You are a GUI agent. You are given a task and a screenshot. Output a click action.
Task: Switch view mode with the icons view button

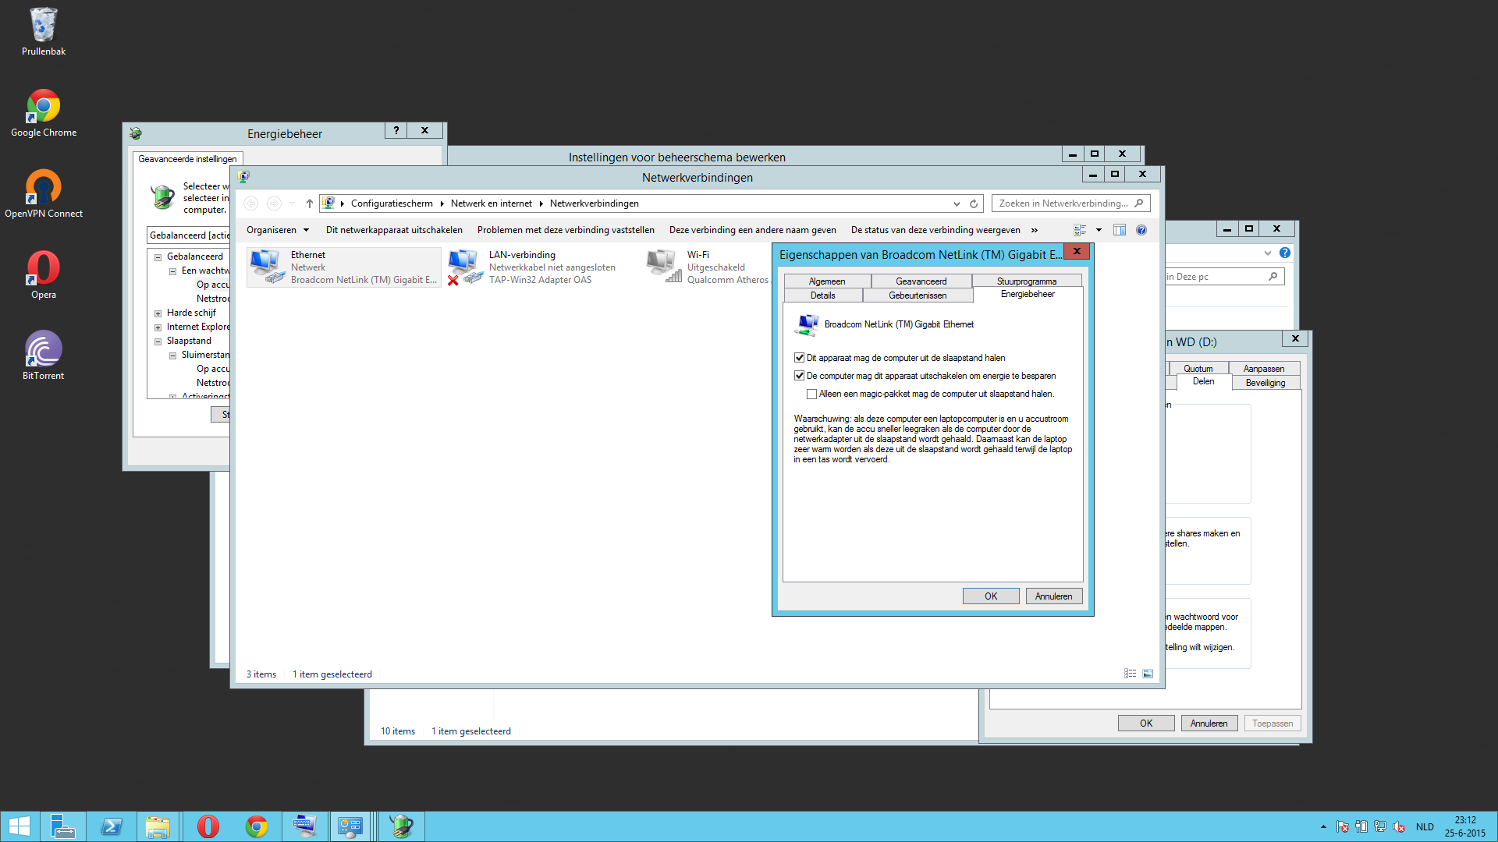(x=1081, y=230)
